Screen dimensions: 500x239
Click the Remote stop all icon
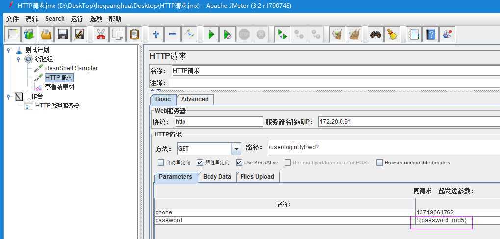299,34
